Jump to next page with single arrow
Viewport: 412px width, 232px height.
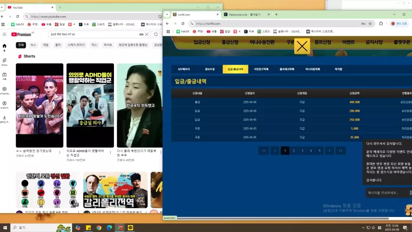[x=329, y=151]
